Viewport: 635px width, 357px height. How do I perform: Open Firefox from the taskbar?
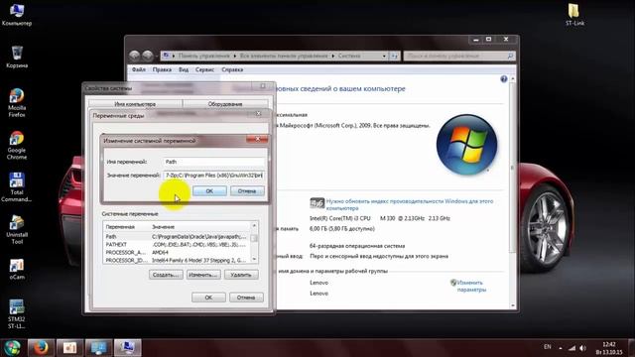(x=41, y=348)
